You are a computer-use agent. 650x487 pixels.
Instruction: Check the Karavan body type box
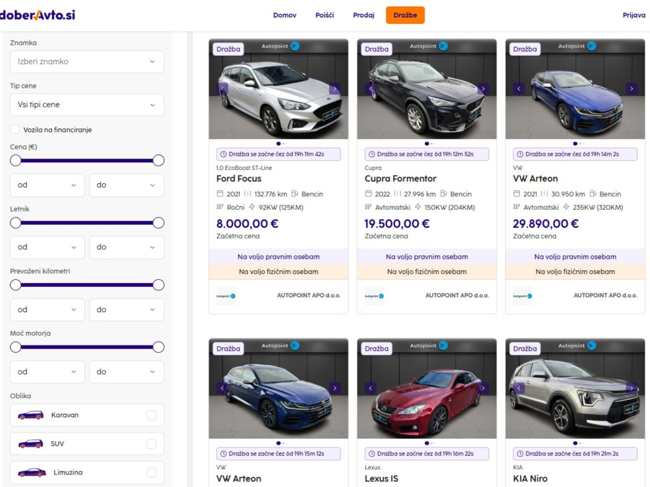151,415
